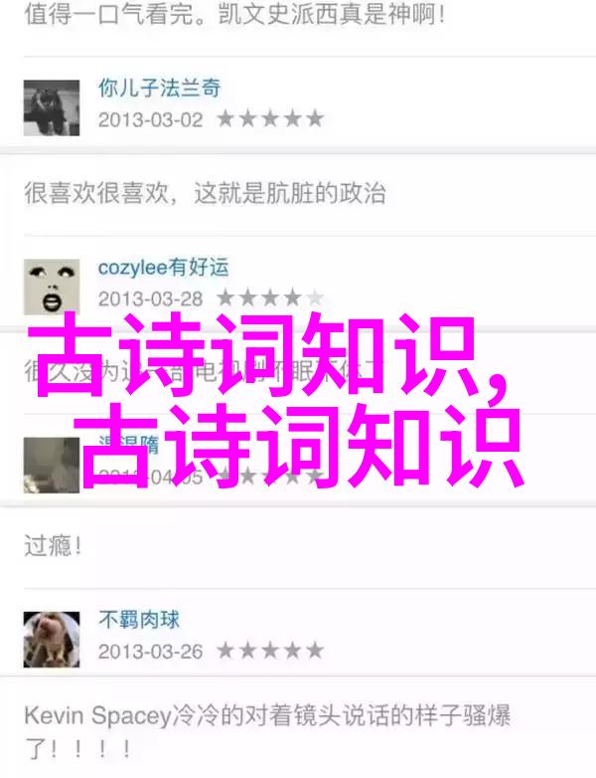
Task: Open the review ending 凯文史派西真是神啊!
Action: pos(234,14)
